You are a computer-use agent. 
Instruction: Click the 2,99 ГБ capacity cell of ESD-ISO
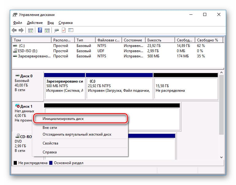click(x=153, y=51)
